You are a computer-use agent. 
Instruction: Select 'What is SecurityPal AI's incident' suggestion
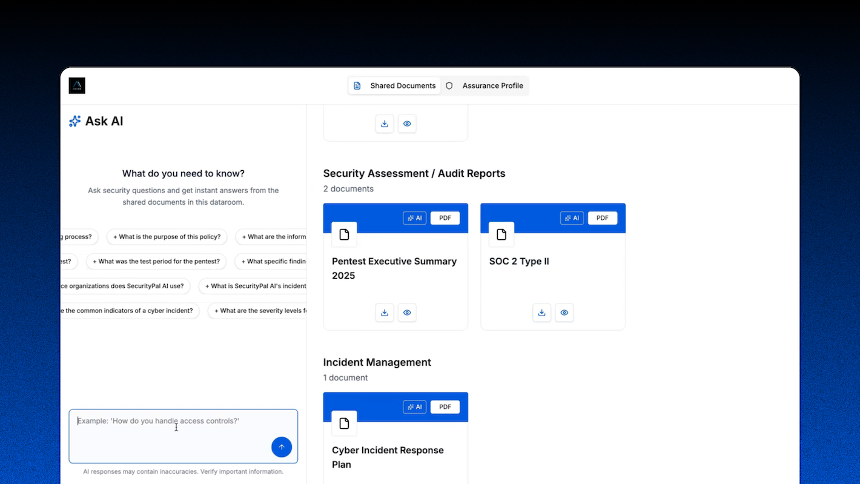click(253, 286)
